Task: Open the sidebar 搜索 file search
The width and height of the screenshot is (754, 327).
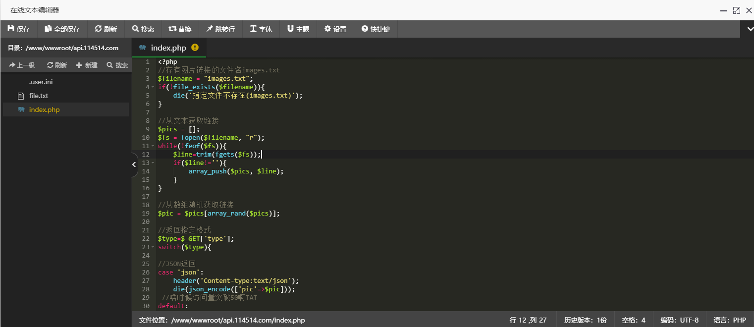Action: [117, 65]
